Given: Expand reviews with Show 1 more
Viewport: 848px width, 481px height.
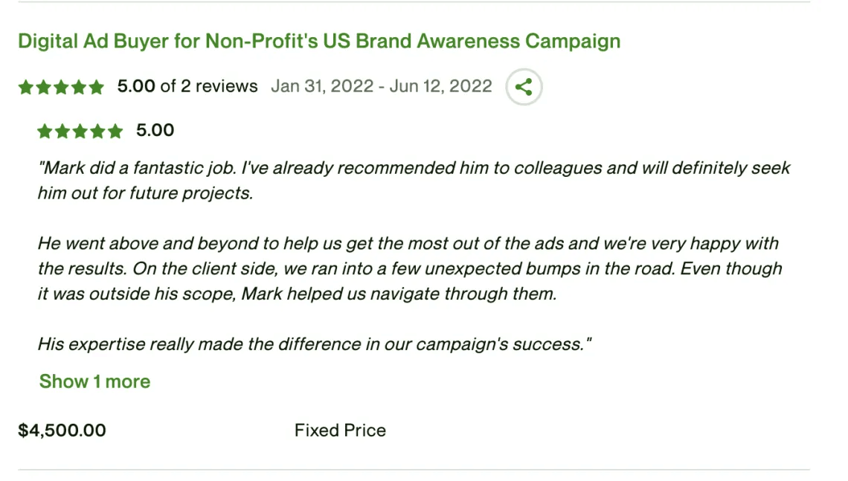Looking at the screenshot, I should (94, 381).
